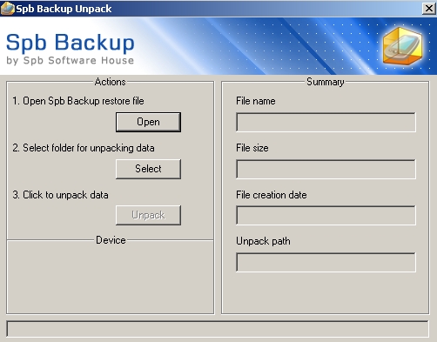Click the "2. Select folder for unpacking data" text
The height and width of the screenshot is (342, 437).
pyautogui.click(x=84, y=148)
